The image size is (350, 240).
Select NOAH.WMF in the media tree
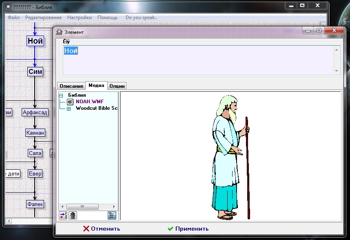[x=89, y=102]
